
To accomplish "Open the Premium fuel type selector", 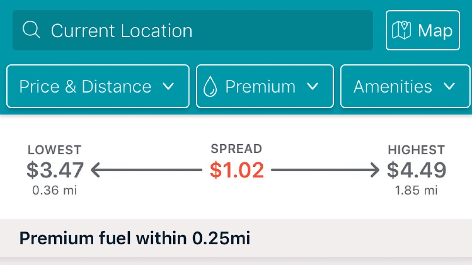I will coord(264,86).
